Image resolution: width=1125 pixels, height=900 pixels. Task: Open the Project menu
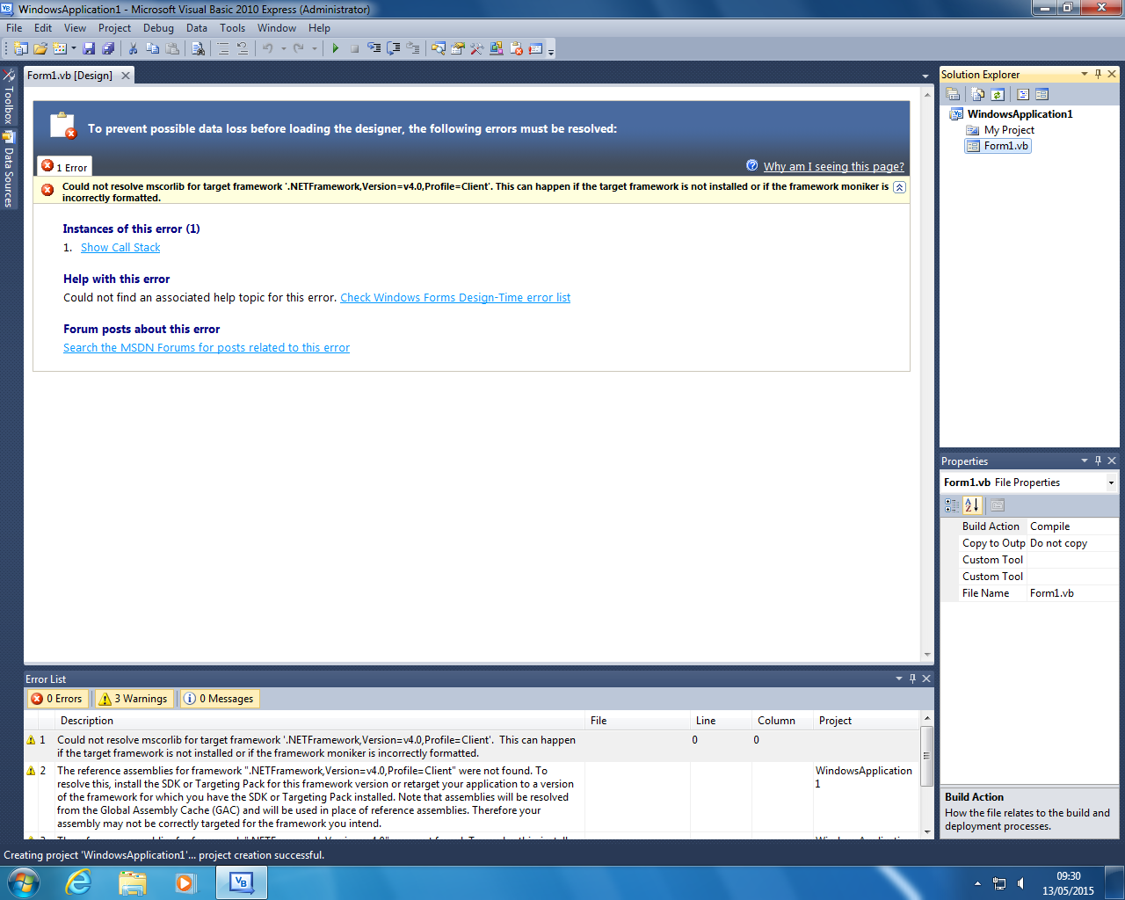[x=114, y=27]
